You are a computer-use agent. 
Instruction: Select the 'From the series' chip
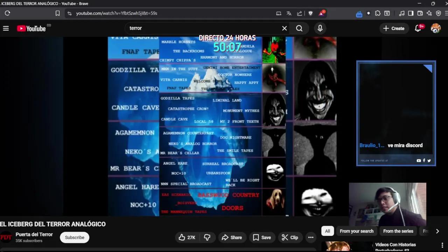coord(398,231)
